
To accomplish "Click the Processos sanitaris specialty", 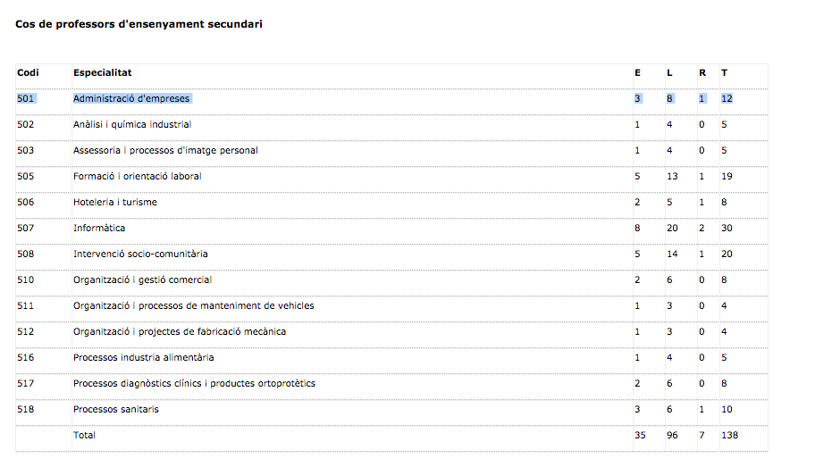I will [116, 409].
